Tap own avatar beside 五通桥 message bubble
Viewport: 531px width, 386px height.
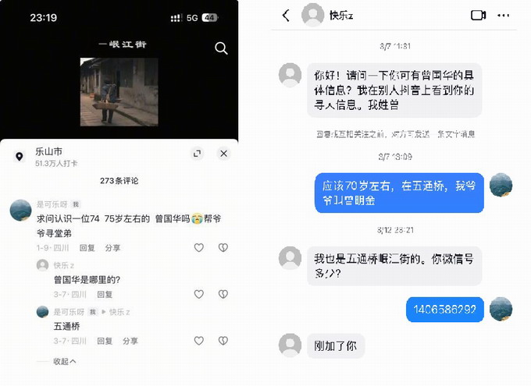coord(501,185)
